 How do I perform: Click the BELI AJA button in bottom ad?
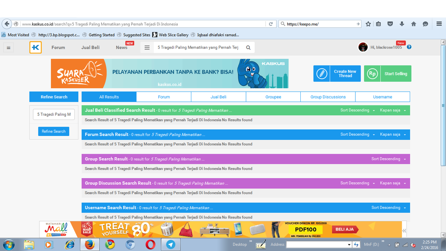point(345,229)
